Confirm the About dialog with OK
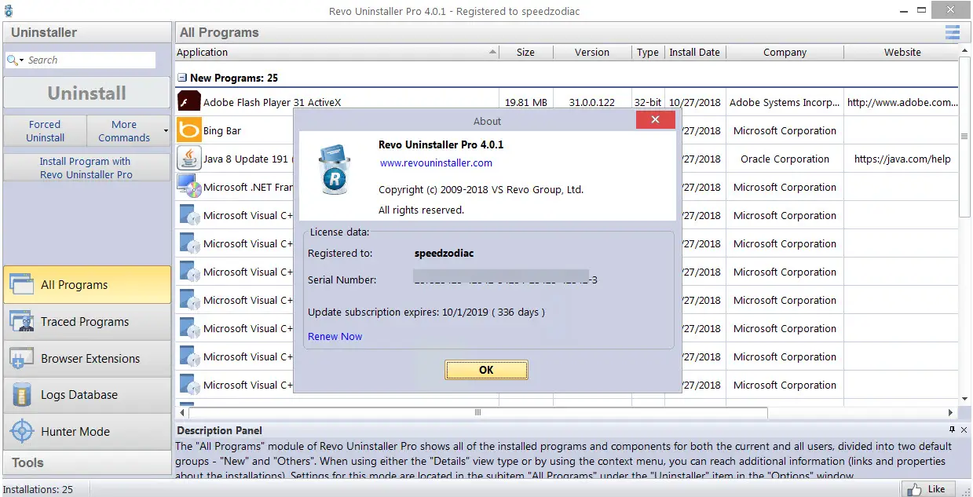 click(x=486, y=370)
